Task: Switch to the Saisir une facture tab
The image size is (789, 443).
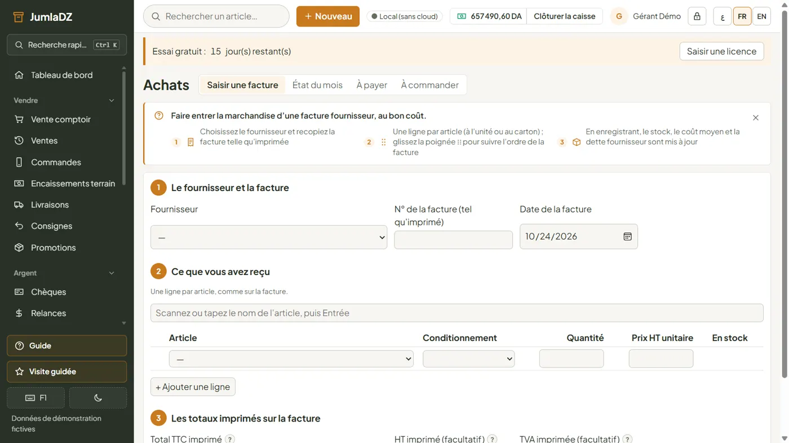Action: click(x=242, y=85)
